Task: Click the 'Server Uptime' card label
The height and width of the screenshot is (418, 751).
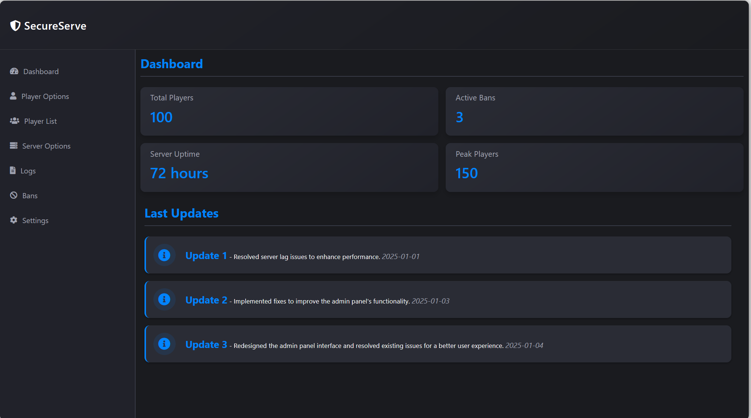Action: pyautogui.click(x=175, y=154)
